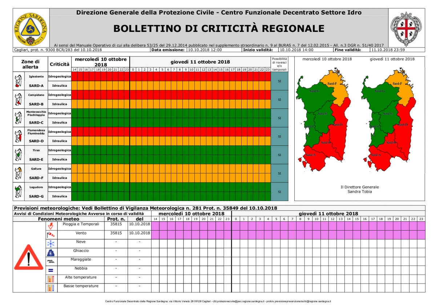Screen dimensions: 436x308
Task: Click the Tirso zone mini-map icon
Action: (x=18, y=155)
